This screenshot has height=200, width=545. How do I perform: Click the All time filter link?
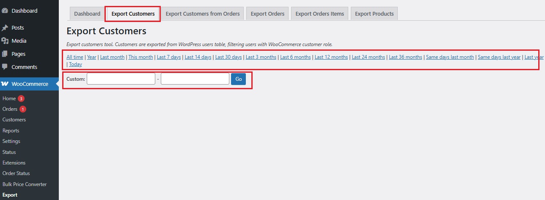[x=75, y=57]
